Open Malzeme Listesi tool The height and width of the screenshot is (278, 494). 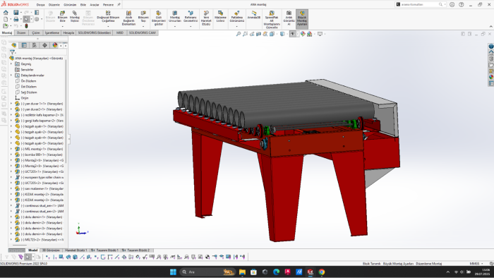point(220,17)
